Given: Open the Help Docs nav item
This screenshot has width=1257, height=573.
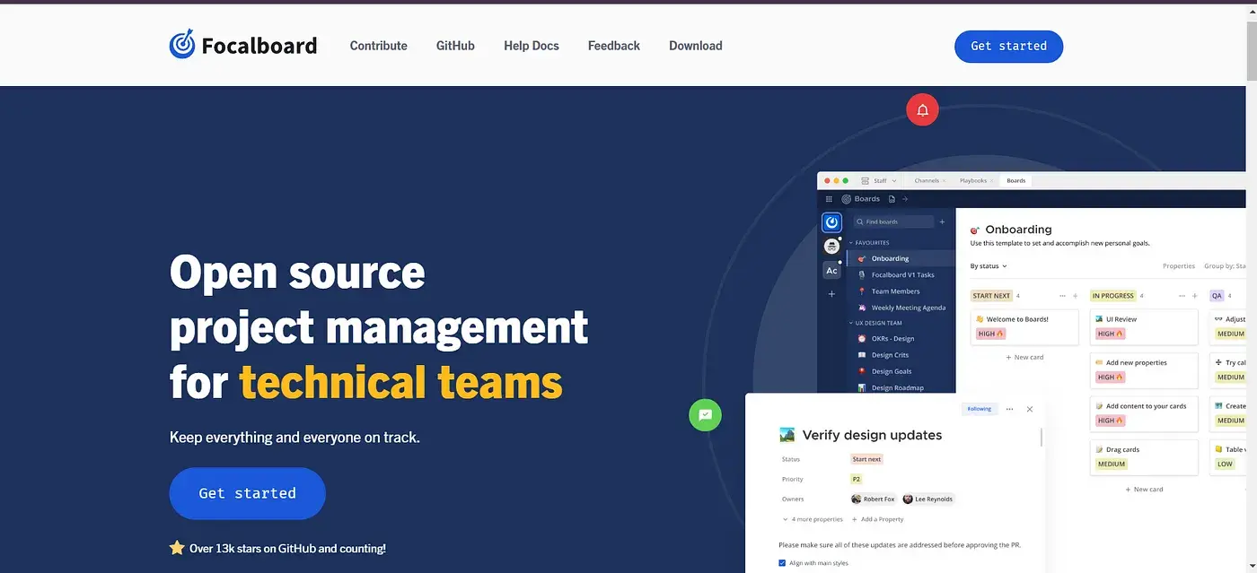Looking at the screenshot, I should coord(532,46).
